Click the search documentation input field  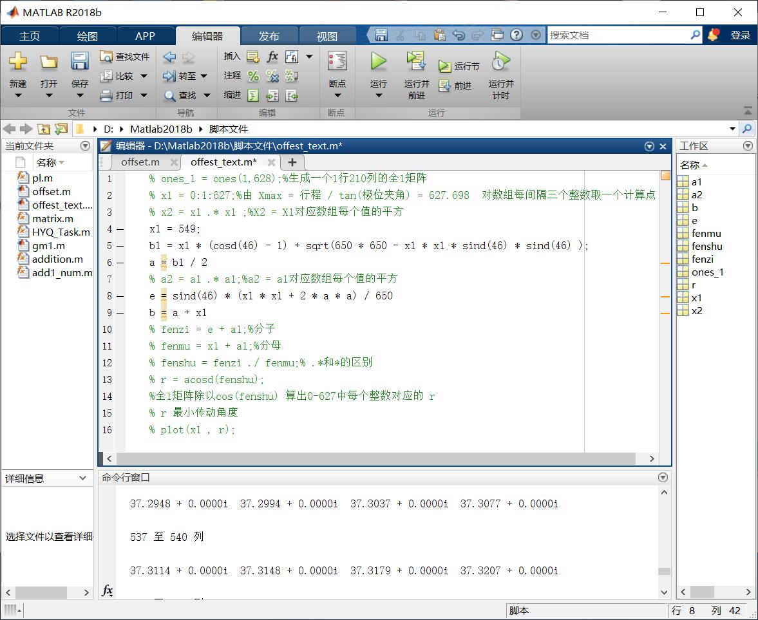[x=618, y=35]
